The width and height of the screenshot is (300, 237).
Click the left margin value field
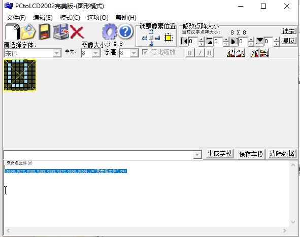click(193, 41)
